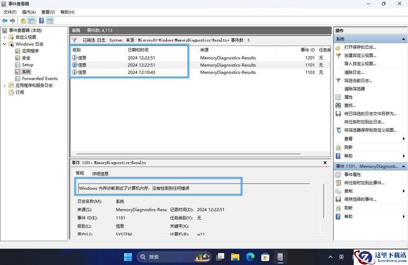Click the Back arrow toolbar icon

[4, 20]
